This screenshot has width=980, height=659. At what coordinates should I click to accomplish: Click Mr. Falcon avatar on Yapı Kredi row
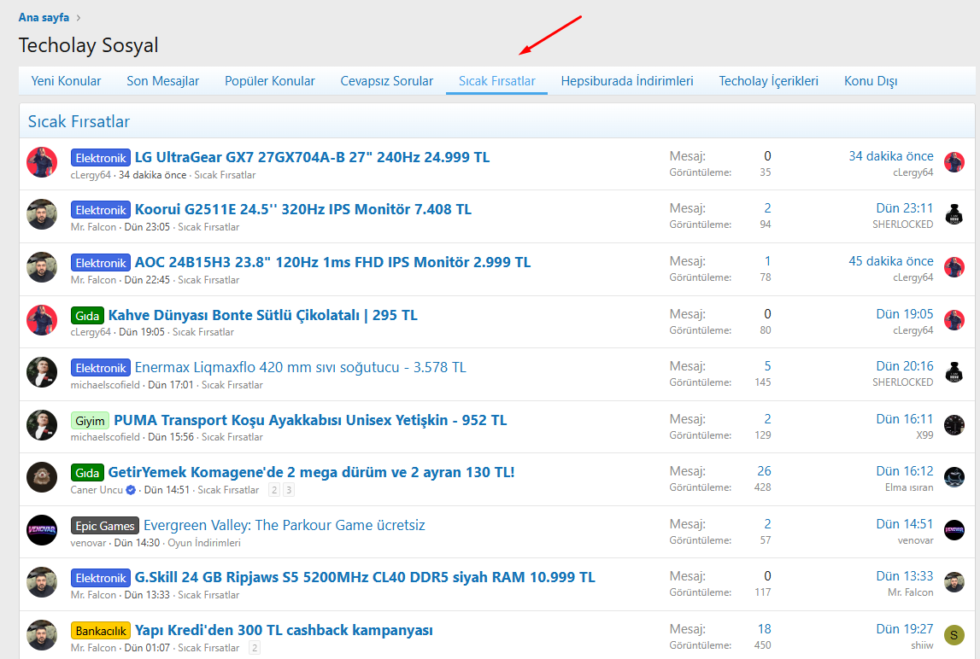click(42, 635)
